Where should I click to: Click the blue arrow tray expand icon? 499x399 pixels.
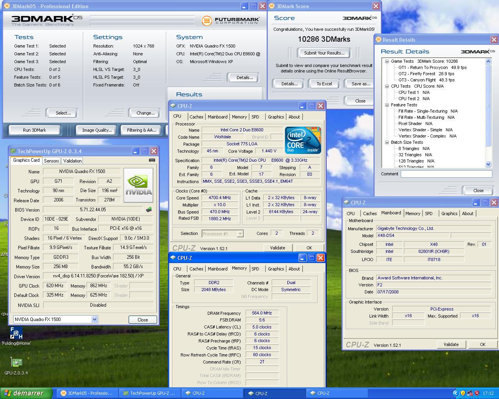pos(455,393)
